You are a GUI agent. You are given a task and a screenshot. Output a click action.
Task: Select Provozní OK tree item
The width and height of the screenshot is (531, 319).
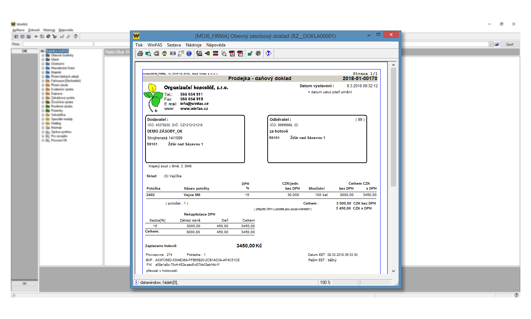[59, 140]
